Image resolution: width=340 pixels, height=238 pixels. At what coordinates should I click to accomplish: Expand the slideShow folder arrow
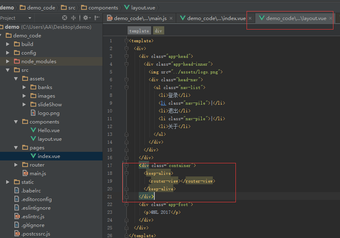point(24,104)
